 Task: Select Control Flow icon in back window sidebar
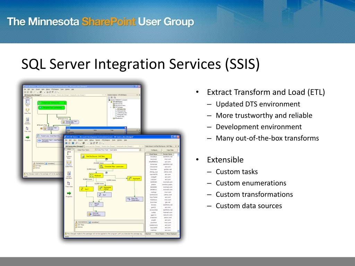click(27, 101)
